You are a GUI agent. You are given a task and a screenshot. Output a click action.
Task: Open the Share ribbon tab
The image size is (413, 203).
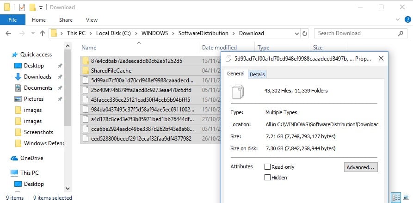pyautogui.click(x=66, y=20)
